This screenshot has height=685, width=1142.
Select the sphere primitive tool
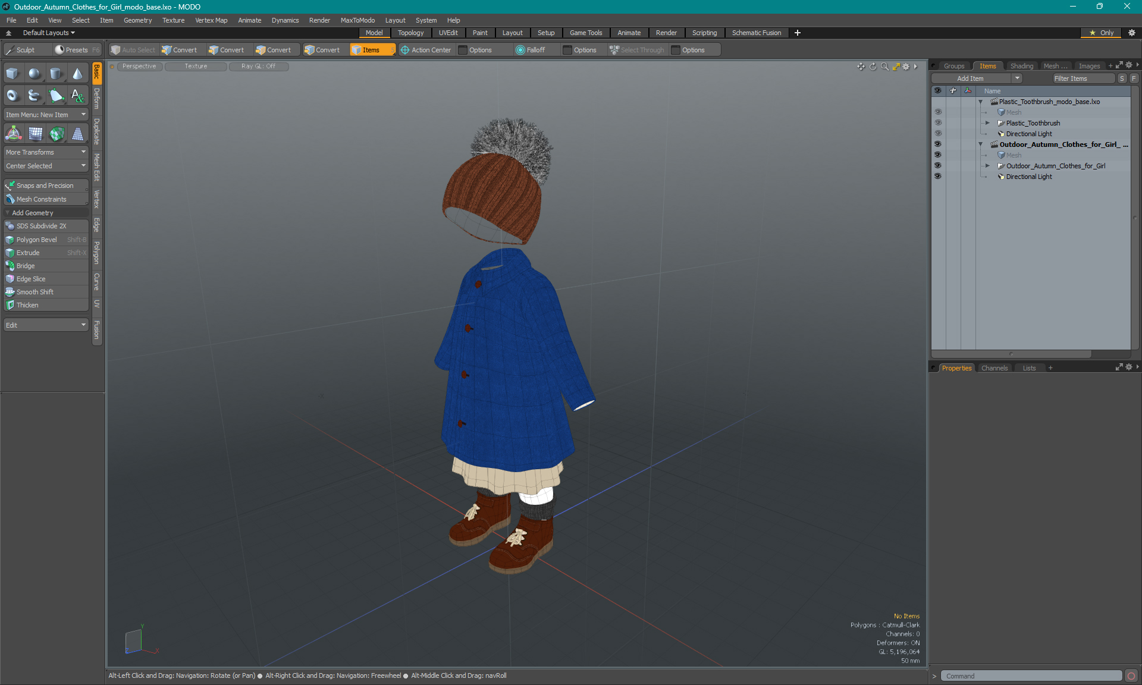(34, 74)
